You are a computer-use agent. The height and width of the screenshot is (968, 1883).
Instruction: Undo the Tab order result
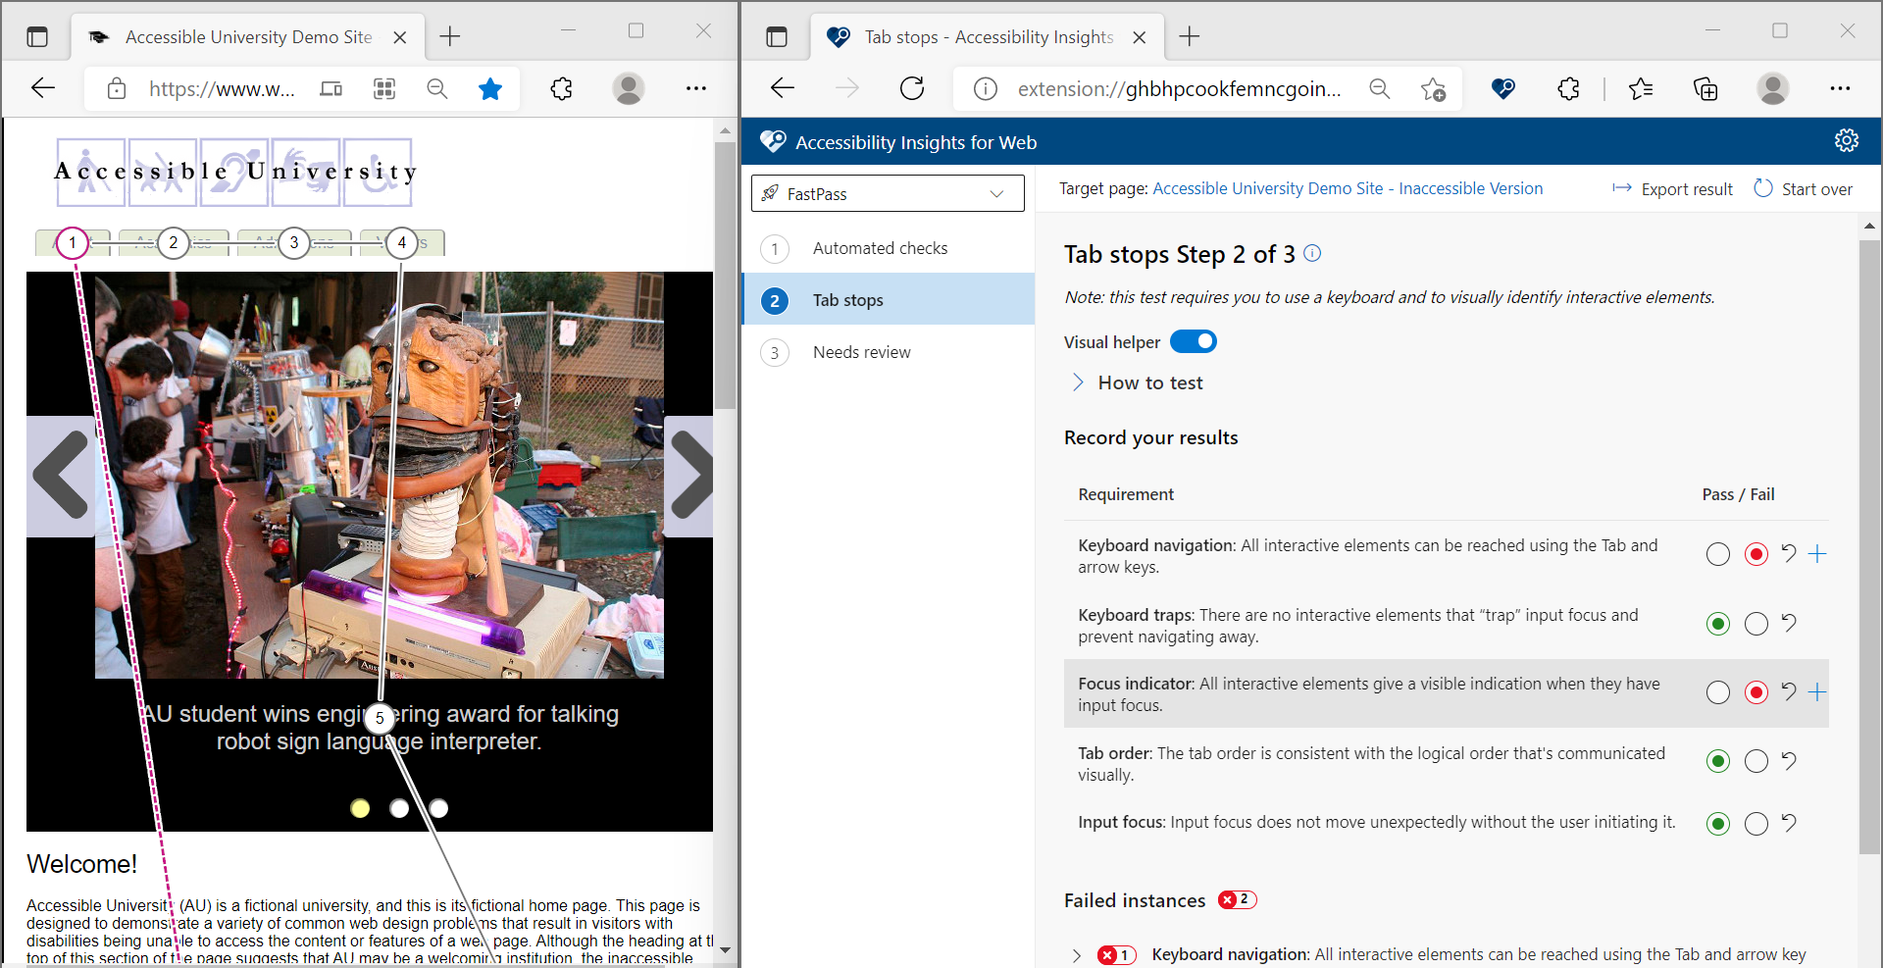click(1789, 760)
